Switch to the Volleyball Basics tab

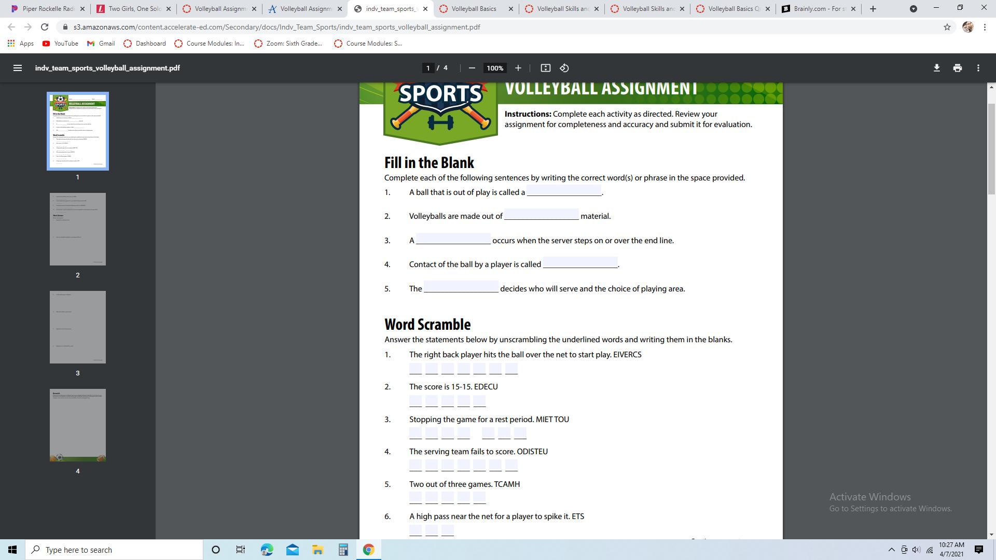coord(473,9)
